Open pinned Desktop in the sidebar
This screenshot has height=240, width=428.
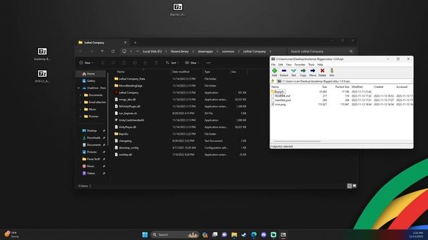92,131
